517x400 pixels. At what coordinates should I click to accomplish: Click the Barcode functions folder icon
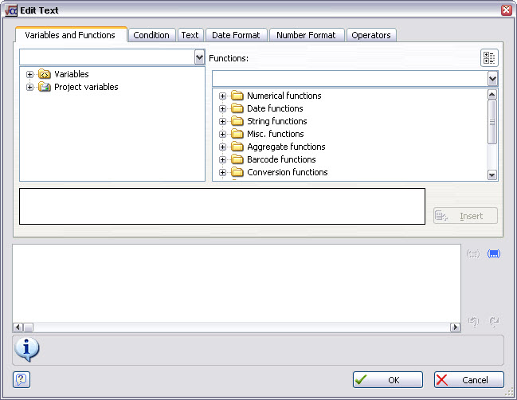pos(237,159)
